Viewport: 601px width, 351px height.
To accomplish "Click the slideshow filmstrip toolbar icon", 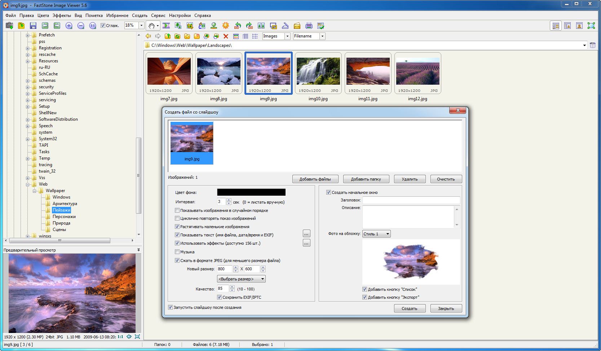I will 166,26.
